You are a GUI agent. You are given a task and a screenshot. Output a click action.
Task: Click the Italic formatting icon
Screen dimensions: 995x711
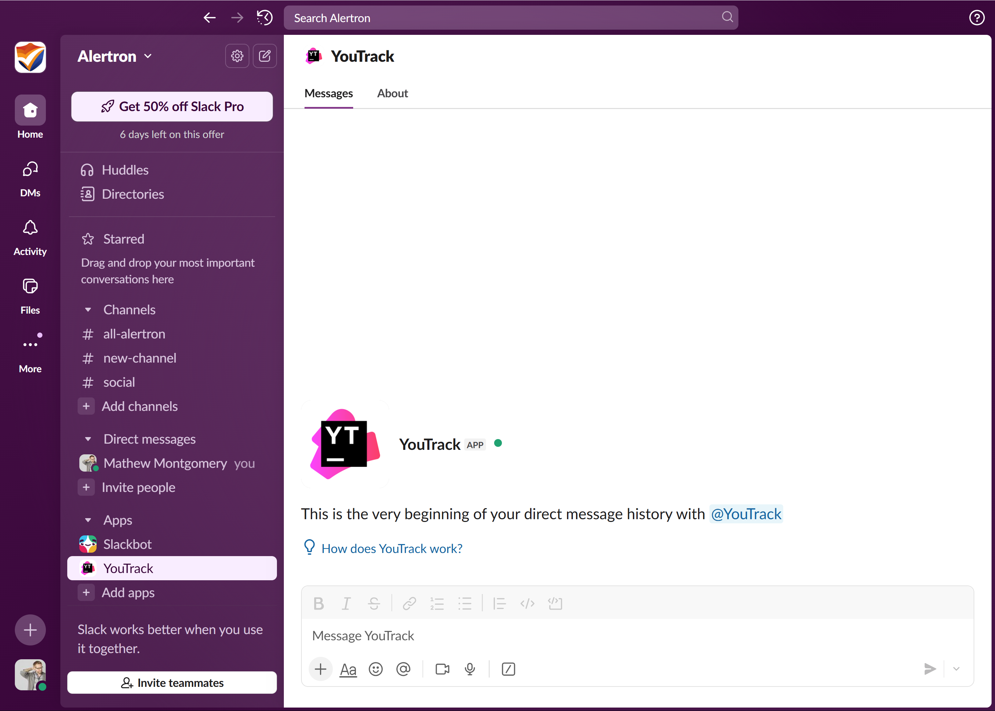(x=346, y=604)
